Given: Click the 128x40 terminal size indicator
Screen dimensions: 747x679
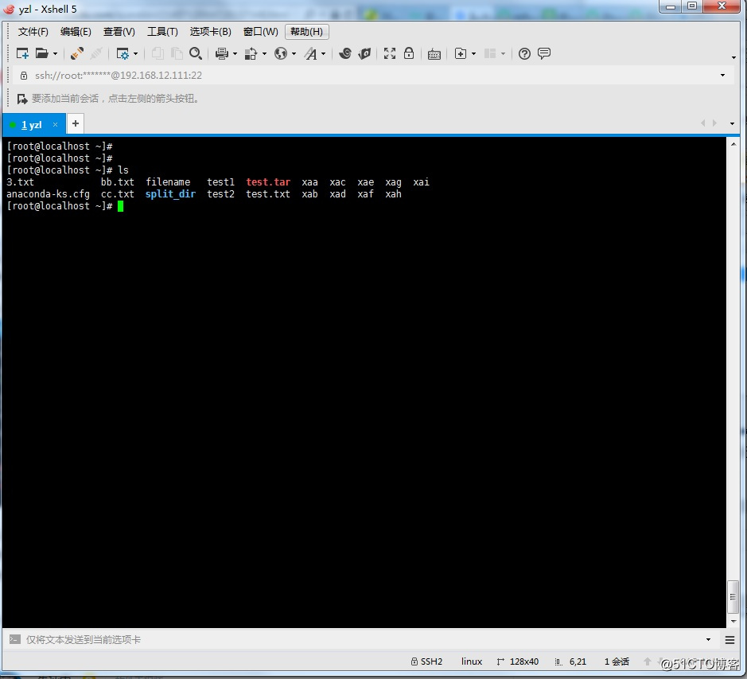Looking at the screenshot, I should point(518,661).
